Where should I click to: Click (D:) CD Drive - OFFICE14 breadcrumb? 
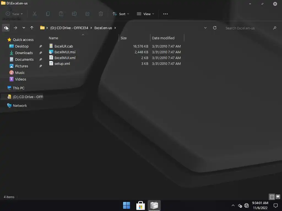coord(69,28)
